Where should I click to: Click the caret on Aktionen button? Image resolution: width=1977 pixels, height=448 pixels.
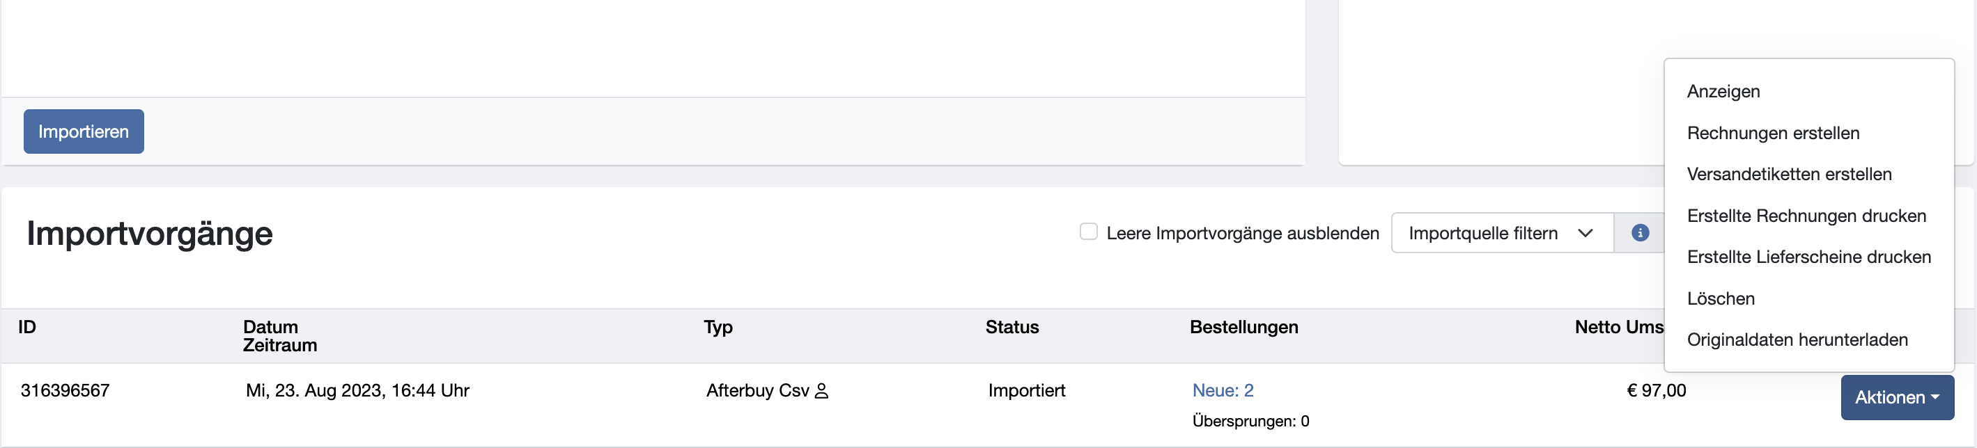click(1935, 397)
